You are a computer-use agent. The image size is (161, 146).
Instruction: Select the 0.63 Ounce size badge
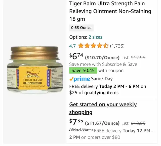pyautogui.click(x=81, y=28)
